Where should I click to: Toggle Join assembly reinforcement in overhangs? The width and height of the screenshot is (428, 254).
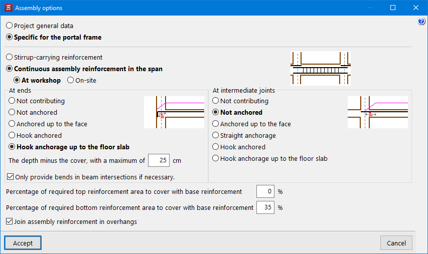click(9, 221)
